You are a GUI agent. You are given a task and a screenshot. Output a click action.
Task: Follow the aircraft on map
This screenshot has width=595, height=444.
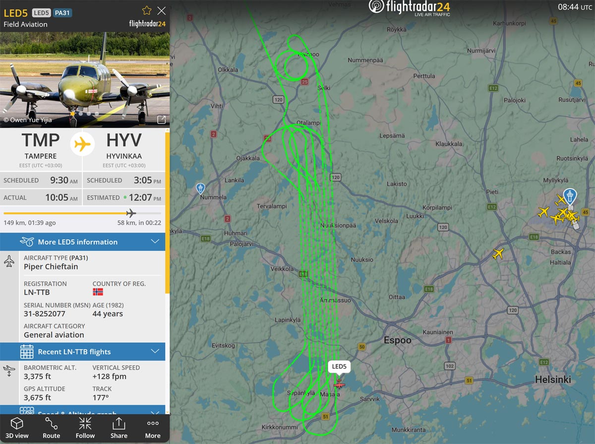(85, 428)
